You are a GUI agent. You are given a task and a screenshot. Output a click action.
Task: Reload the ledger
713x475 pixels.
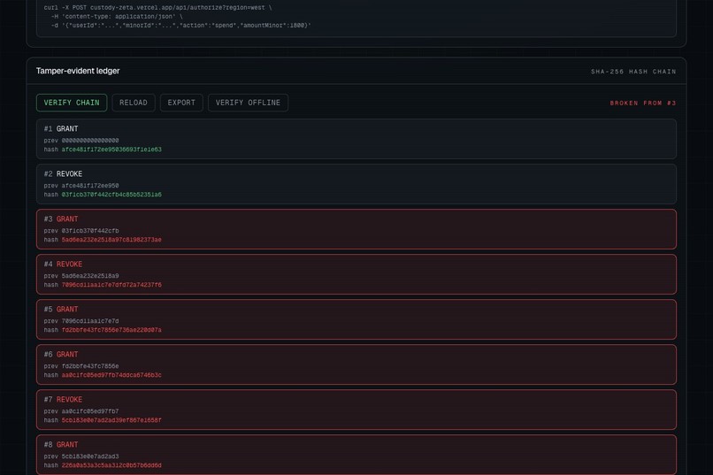134,103
